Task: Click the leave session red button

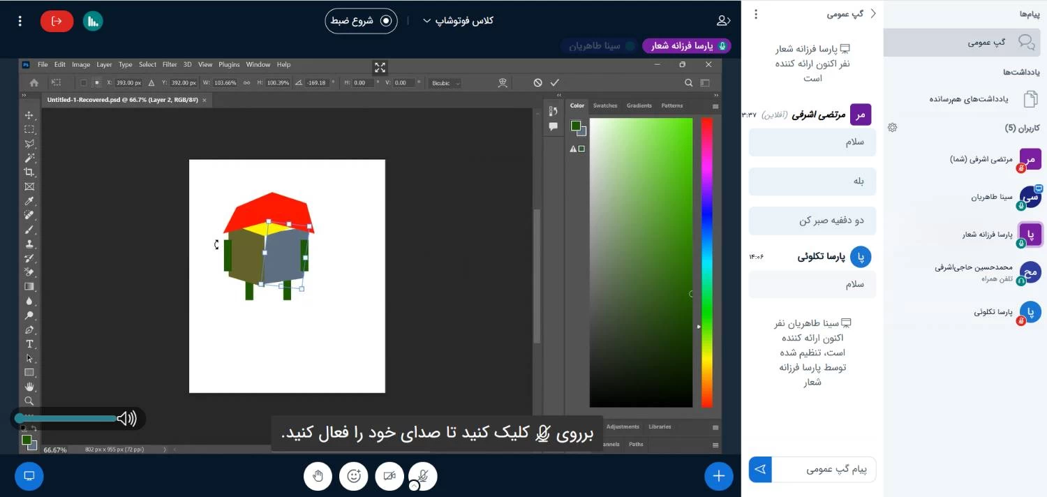Action: click(x=57, y=21)
